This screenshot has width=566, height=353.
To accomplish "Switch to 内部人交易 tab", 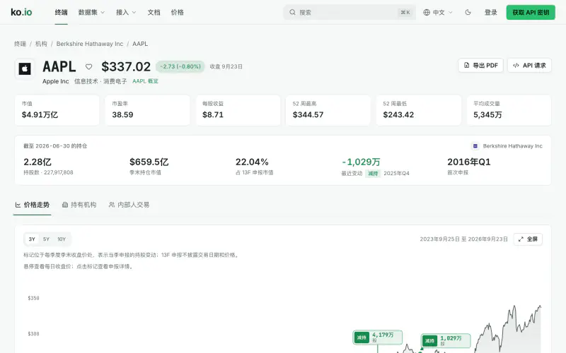I will click(x=129, y=205).
